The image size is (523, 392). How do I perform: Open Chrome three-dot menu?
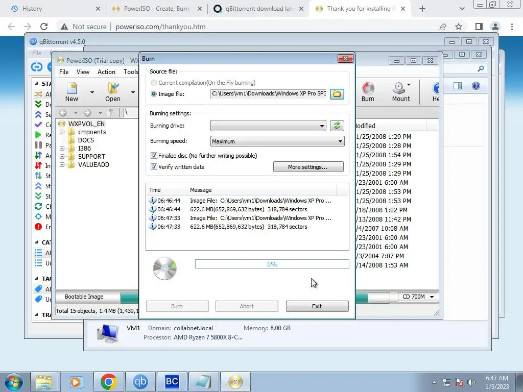click(x=512, y=27)
